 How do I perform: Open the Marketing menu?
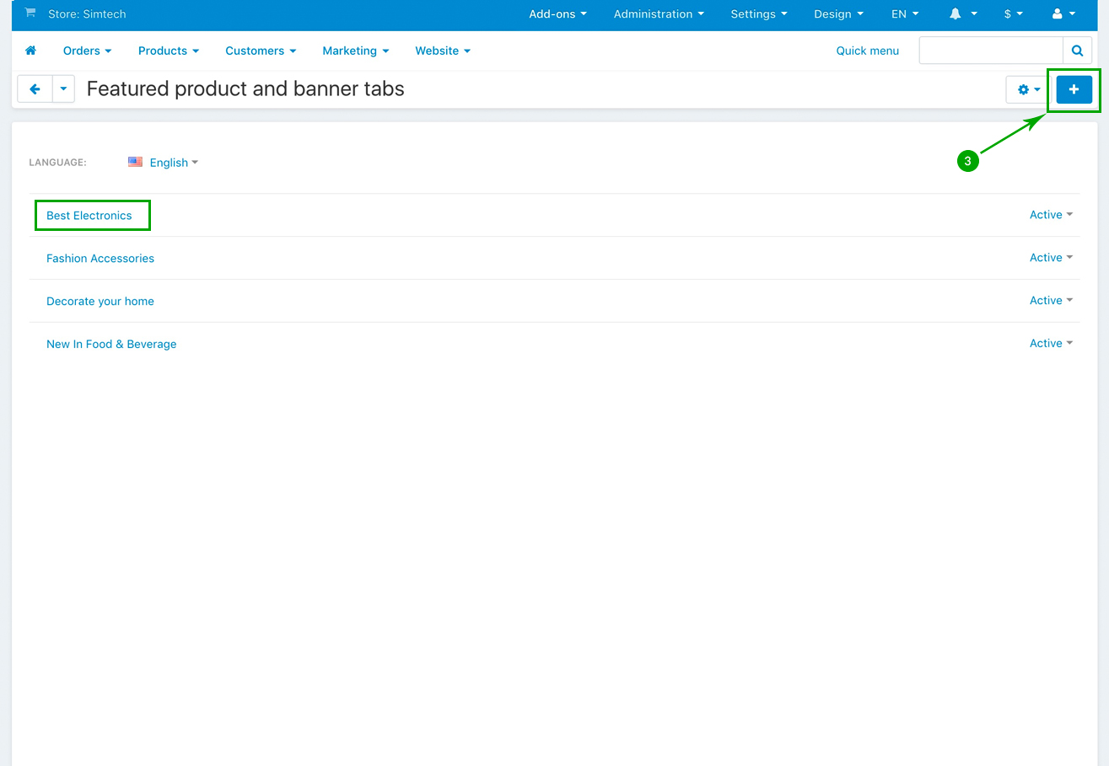coord(355,51)
